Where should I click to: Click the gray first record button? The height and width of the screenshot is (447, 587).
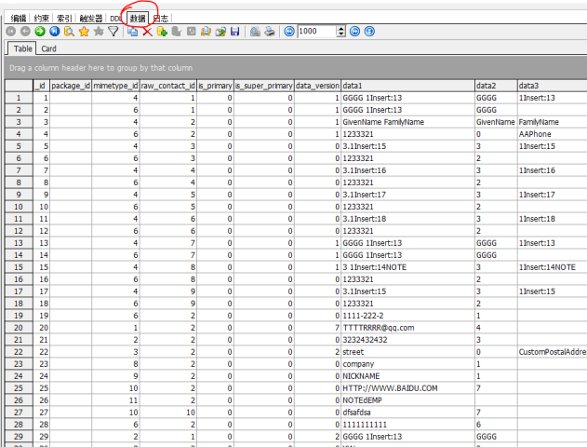click(x=11, y=32)
